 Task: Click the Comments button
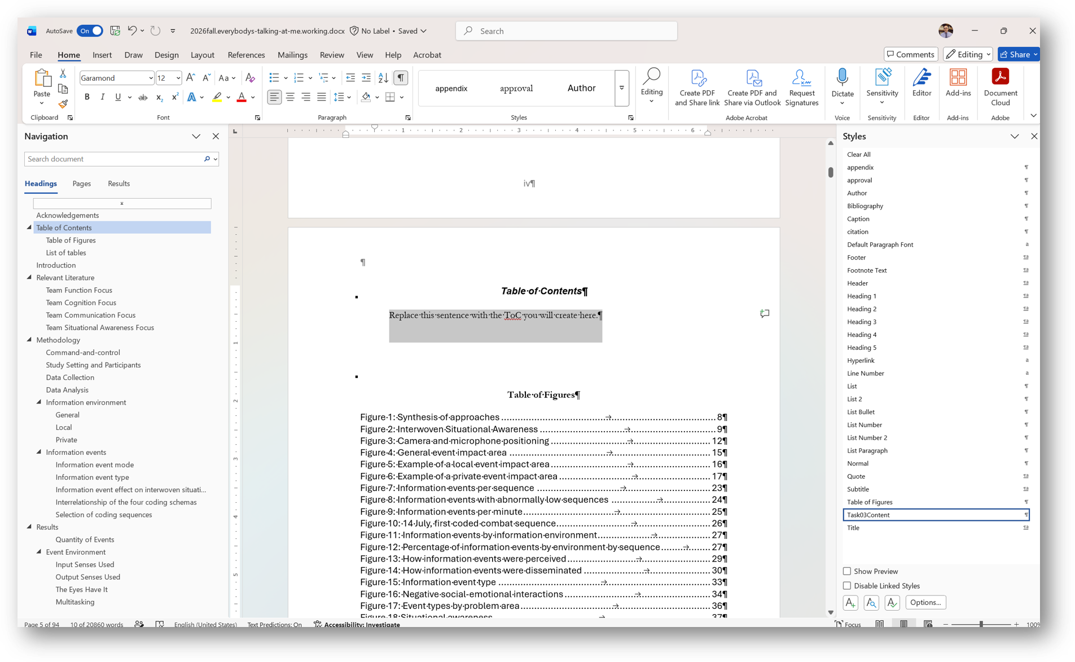tap(910, 54)
